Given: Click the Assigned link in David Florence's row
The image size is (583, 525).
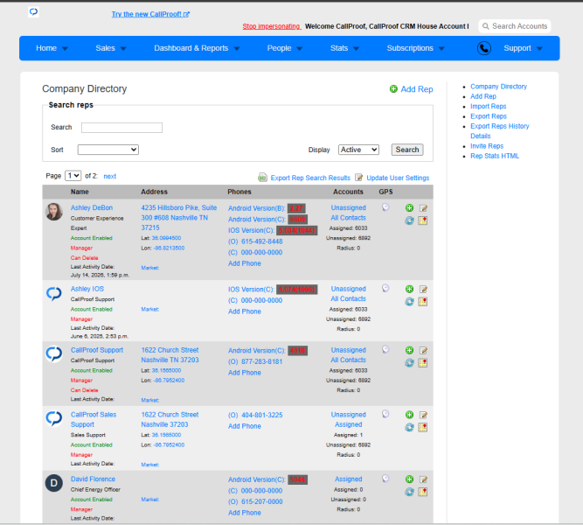Looking at the screenshot, I should pyautogui.click(x=349, y=479).
